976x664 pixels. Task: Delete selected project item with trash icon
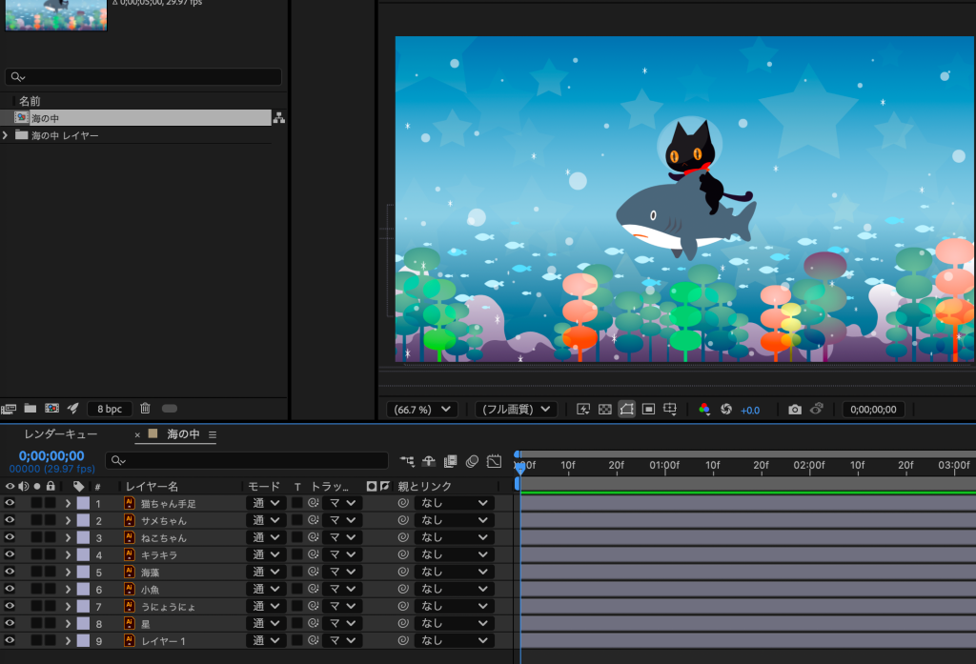(146, 409)
